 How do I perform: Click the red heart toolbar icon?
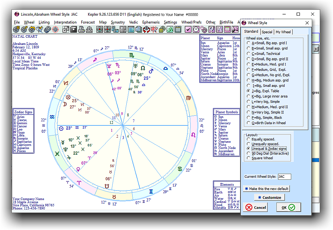146,29
